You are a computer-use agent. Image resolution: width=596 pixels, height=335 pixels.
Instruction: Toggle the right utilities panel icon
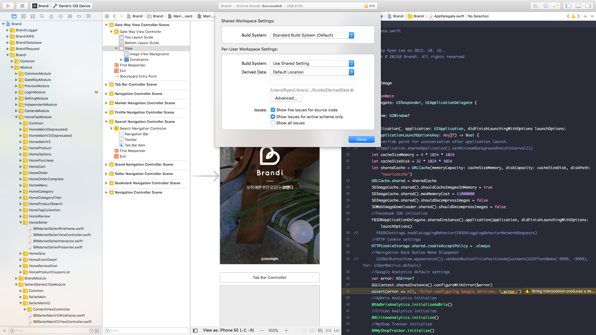point(588,6)
